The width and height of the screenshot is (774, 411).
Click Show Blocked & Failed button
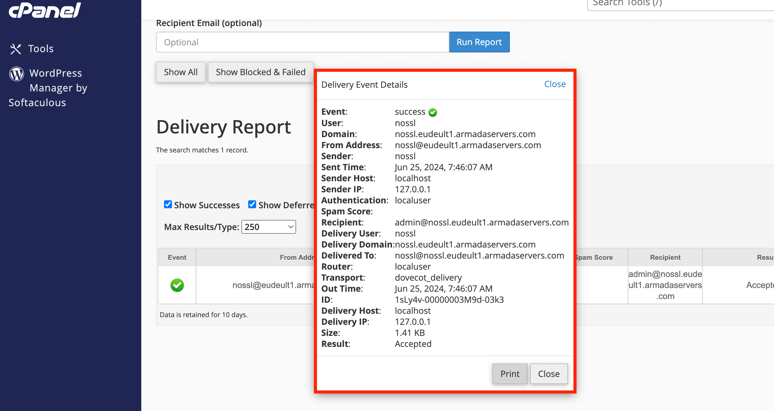[x=261, y=72]
